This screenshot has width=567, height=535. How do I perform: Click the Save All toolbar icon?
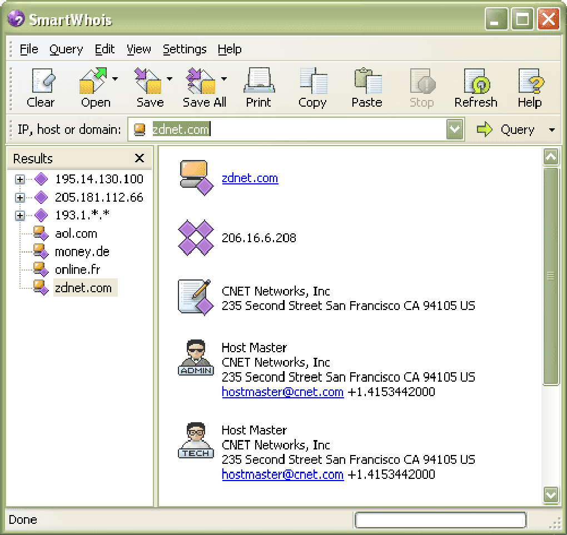(200, 81)
